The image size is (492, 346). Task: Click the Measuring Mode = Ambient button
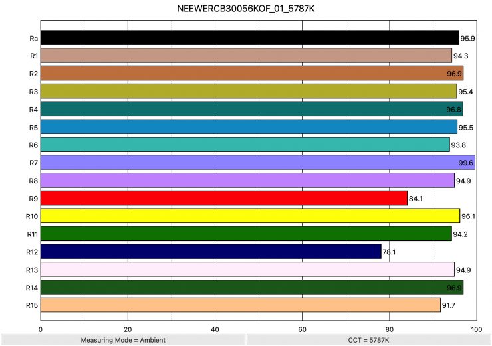tap(122, 339)
